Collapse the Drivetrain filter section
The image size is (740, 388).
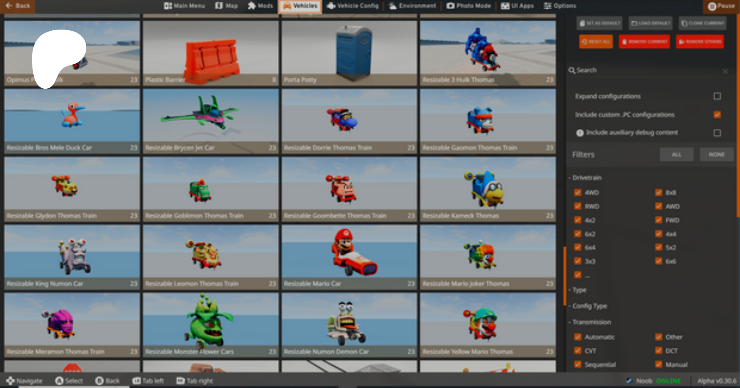click(586, 178)
